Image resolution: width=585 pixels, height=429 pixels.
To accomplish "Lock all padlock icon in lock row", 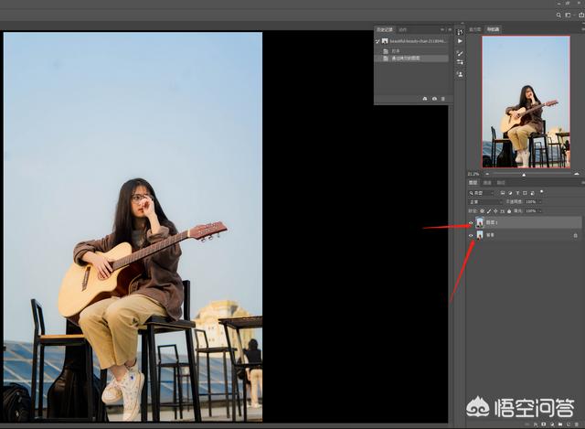I will tap(509, 211).
